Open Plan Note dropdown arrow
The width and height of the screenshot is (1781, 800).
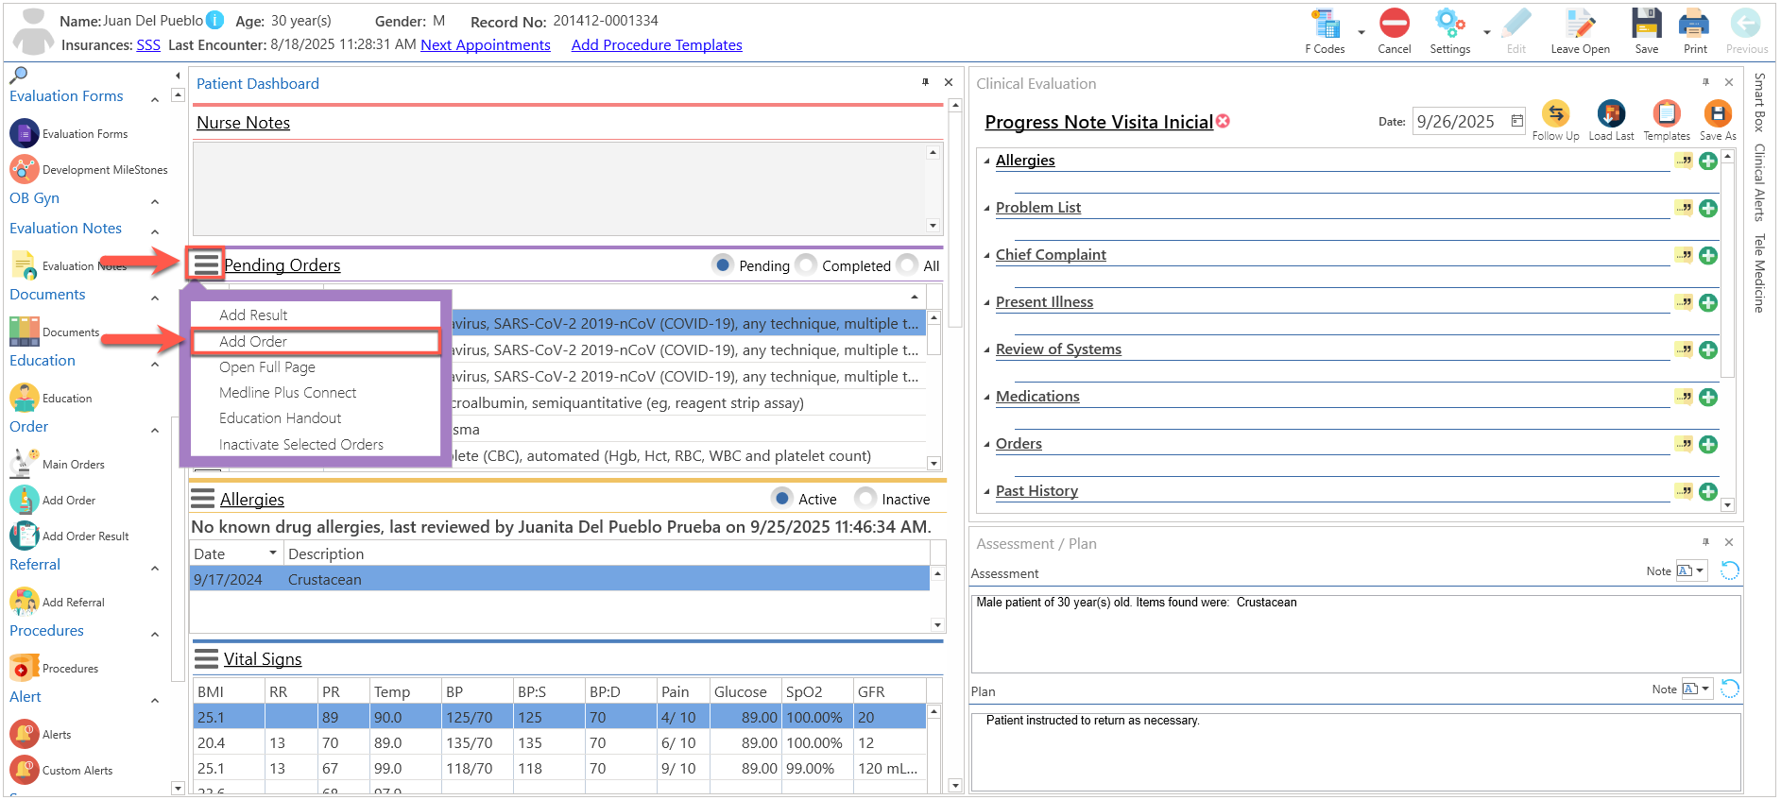(x=1705, y=689)
